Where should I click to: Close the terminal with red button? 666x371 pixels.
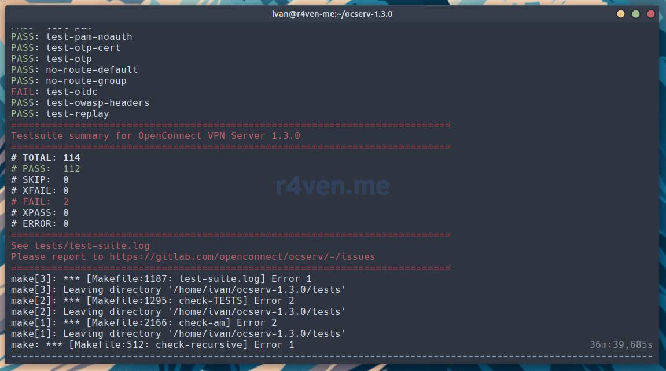pos(651,14)
